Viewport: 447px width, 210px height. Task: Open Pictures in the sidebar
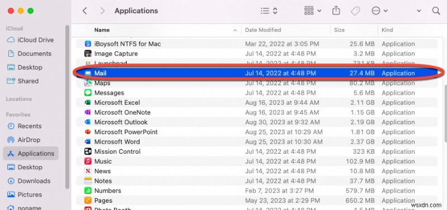tap(25, 194)
